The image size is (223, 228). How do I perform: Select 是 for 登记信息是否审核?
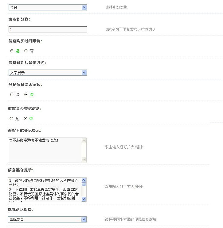pyautogui.click(x=12, y=94)
